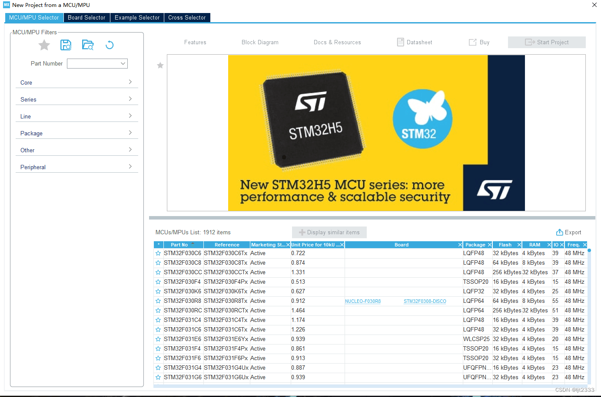Expand the Line filter section
Screen dimensions: 601x397
76,116
